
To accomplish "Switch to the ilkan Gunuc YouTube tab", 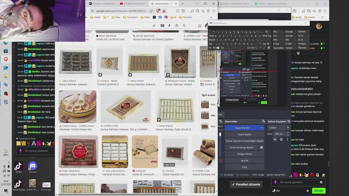I will click(x=133, y=4).
